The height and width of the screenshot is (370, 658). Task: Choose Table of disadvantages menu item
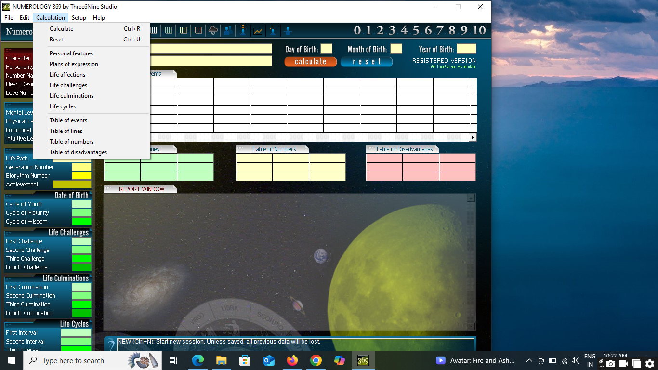[78, 152]
